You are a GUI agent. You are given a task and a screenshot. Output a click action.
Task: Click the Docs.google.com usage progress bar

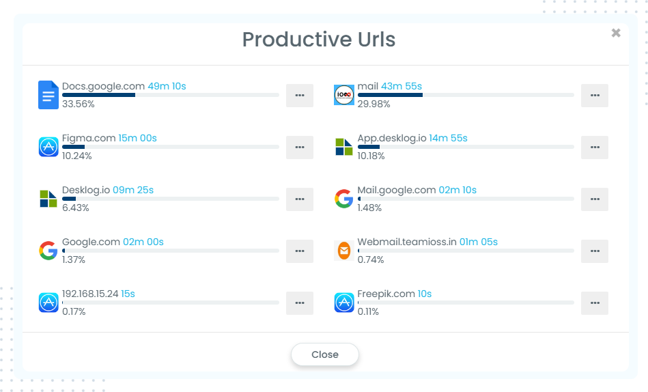(x=170, y=95)
